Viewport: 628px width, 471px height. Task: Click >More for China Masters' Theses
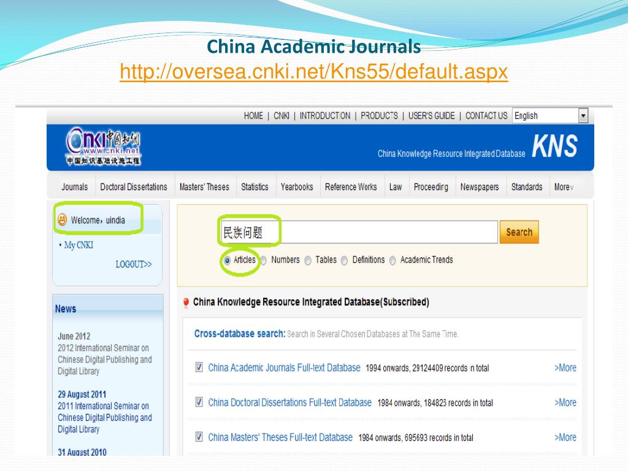coord(565,437)
